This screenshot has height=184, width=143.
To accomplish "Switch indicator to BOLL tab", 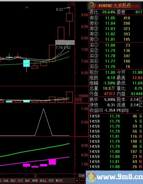I will coord(43,181).
